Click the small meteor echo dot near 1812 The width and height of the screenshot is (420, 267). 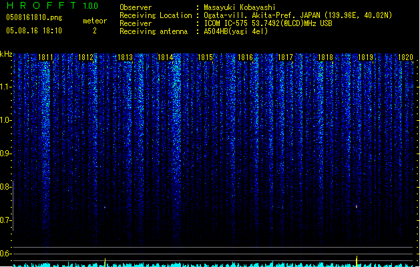[105, 208]
